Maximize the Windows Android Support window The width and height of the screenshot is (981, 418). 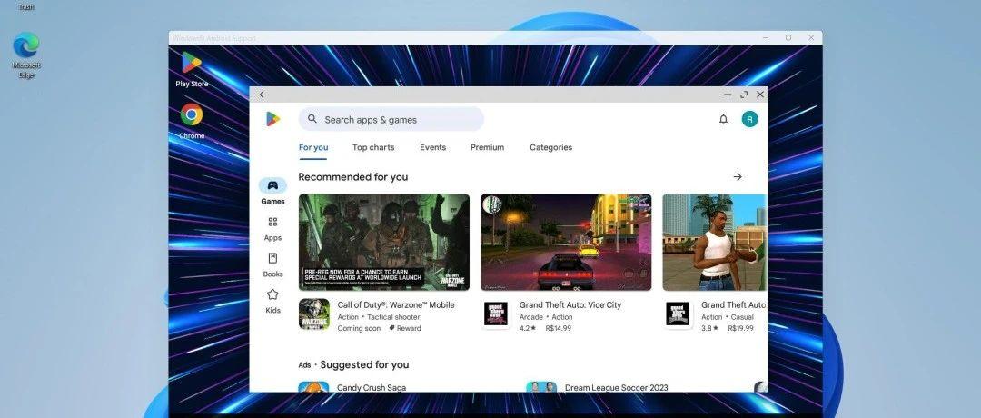pos(788,38)
